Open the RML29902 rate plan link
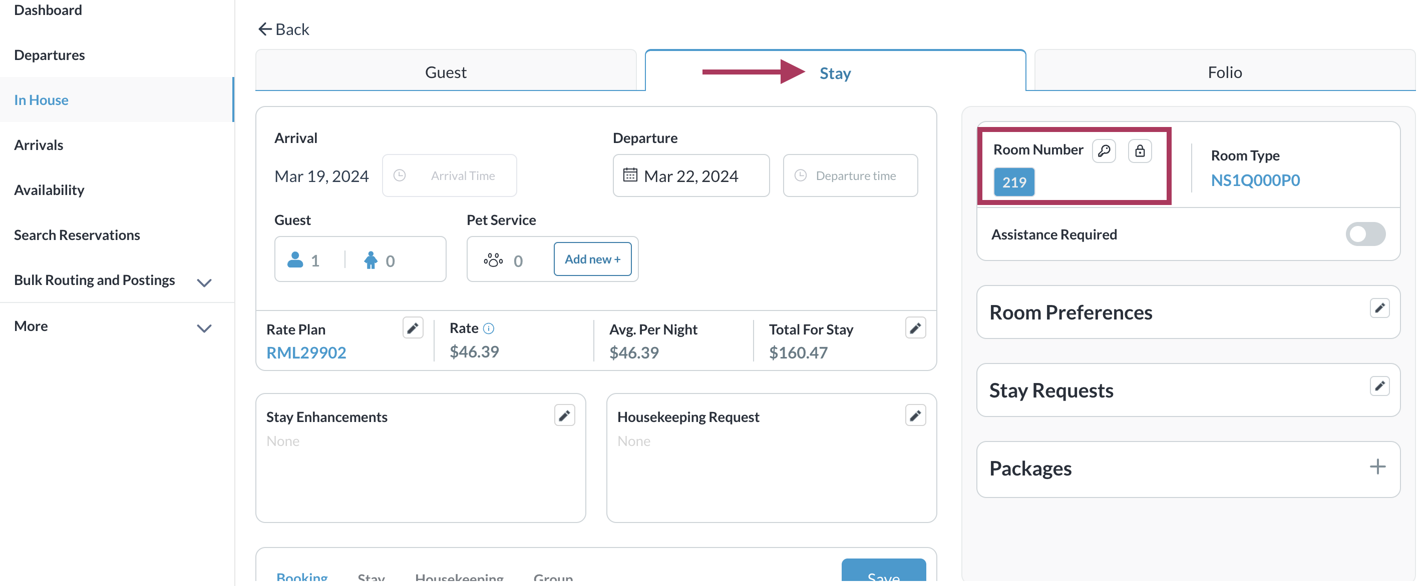The image size is (1427, 586). click(x=306, y=352)
